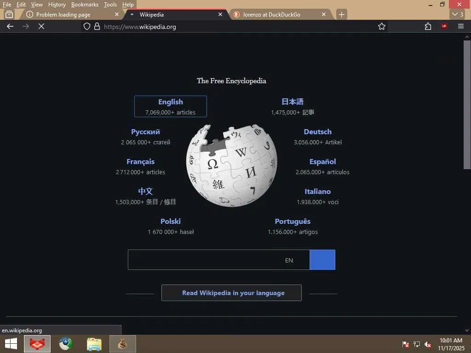
Task: Open the Русский Wikipedia link
Action: (145, 132)
